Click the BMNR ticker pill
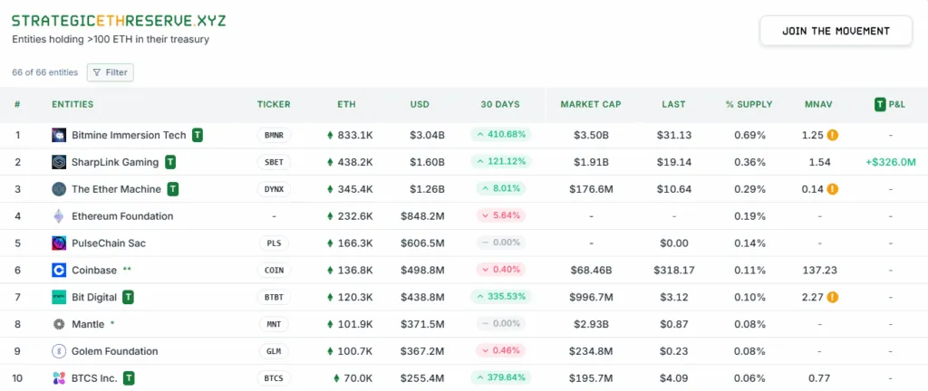928x391 pixels. pos(274,135)
